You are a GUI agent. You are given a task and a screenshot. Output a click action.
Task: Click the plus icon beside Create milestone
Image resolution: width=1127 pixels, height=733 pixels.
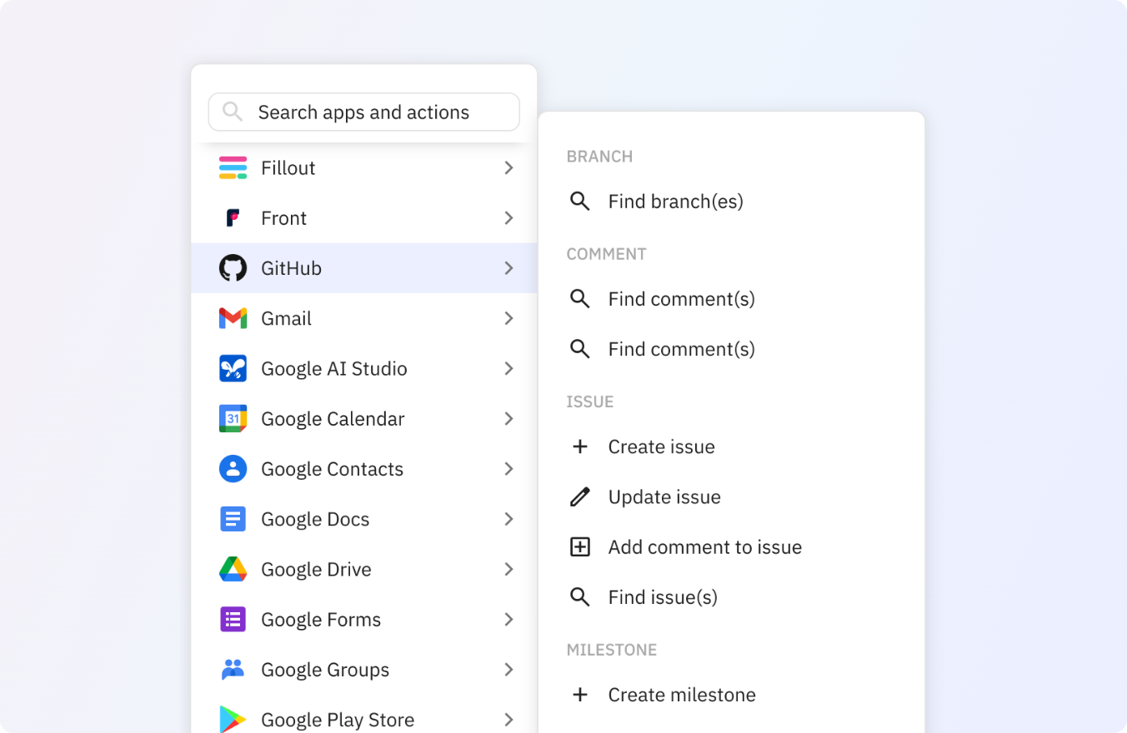(580, 695)
